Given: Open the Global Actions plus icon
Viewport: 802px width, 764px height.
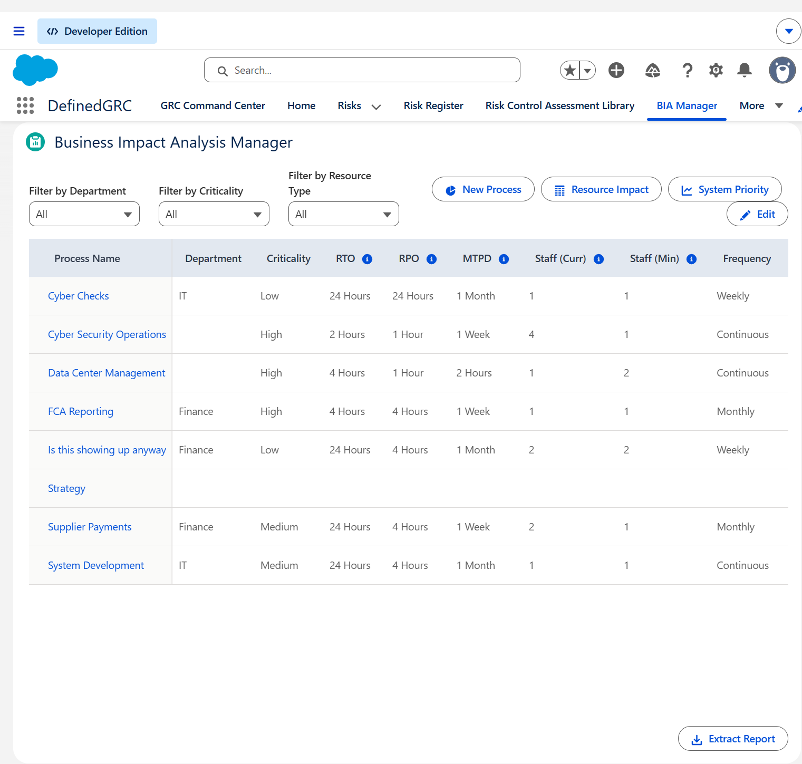Looking at the screenshot, I should pyautogui.click(x=616, y=70).
